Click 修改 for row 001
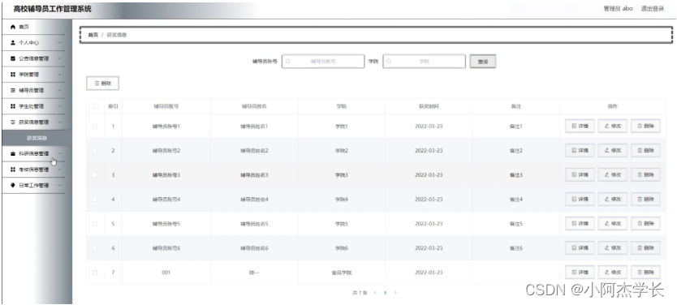The height and width of the screenshot is (305, 677). coord(613,273)
